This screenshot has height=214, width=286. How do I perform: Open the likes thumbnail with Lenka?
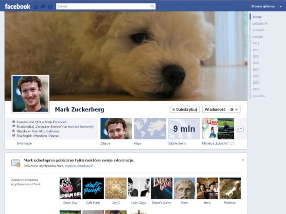(218, 128)
